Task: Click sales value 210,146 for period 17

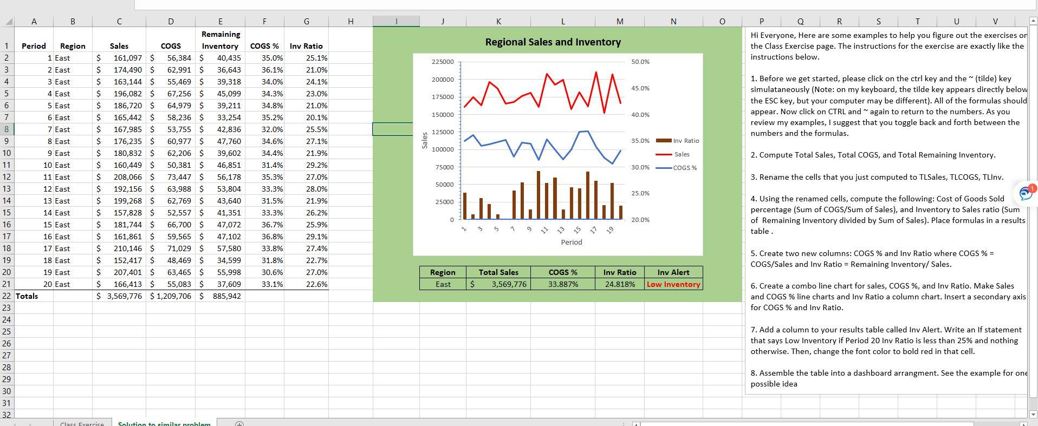Action: tap(119, 248)
